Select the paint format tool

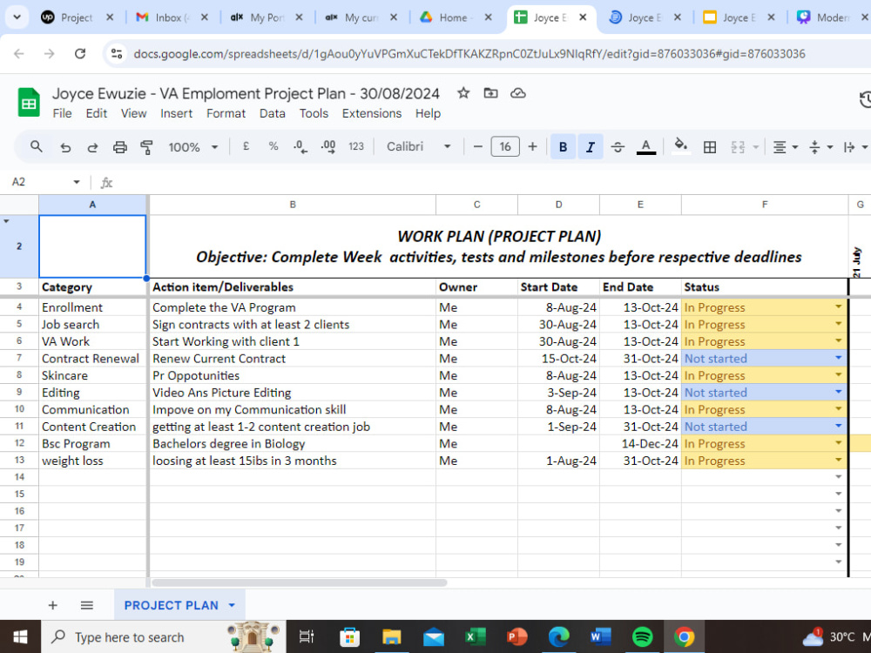(146, 147)
